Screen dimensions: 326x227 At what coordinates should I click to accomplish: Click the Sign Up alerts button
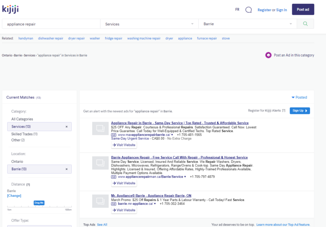click(x=300, y=111)
